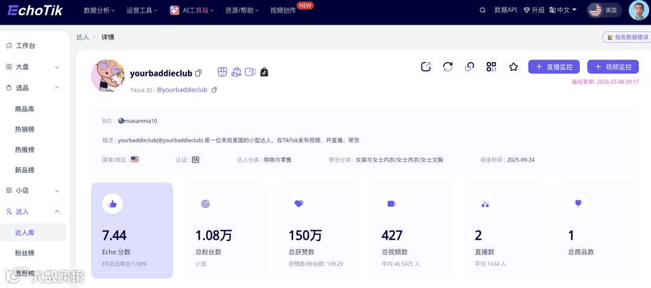Click the refresh data icon
The width and height of the screenshot is (651, 288).
pyautogui.click(x=447, y=67)
